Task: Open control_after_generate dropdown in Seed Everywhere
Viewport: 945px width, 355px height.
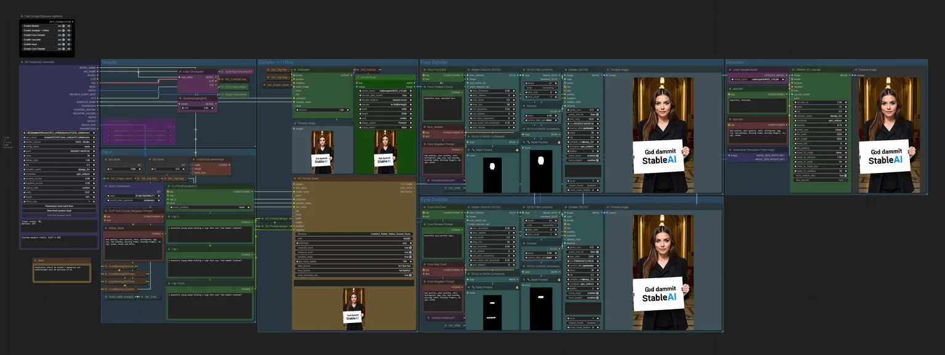Action: [134, 200]
